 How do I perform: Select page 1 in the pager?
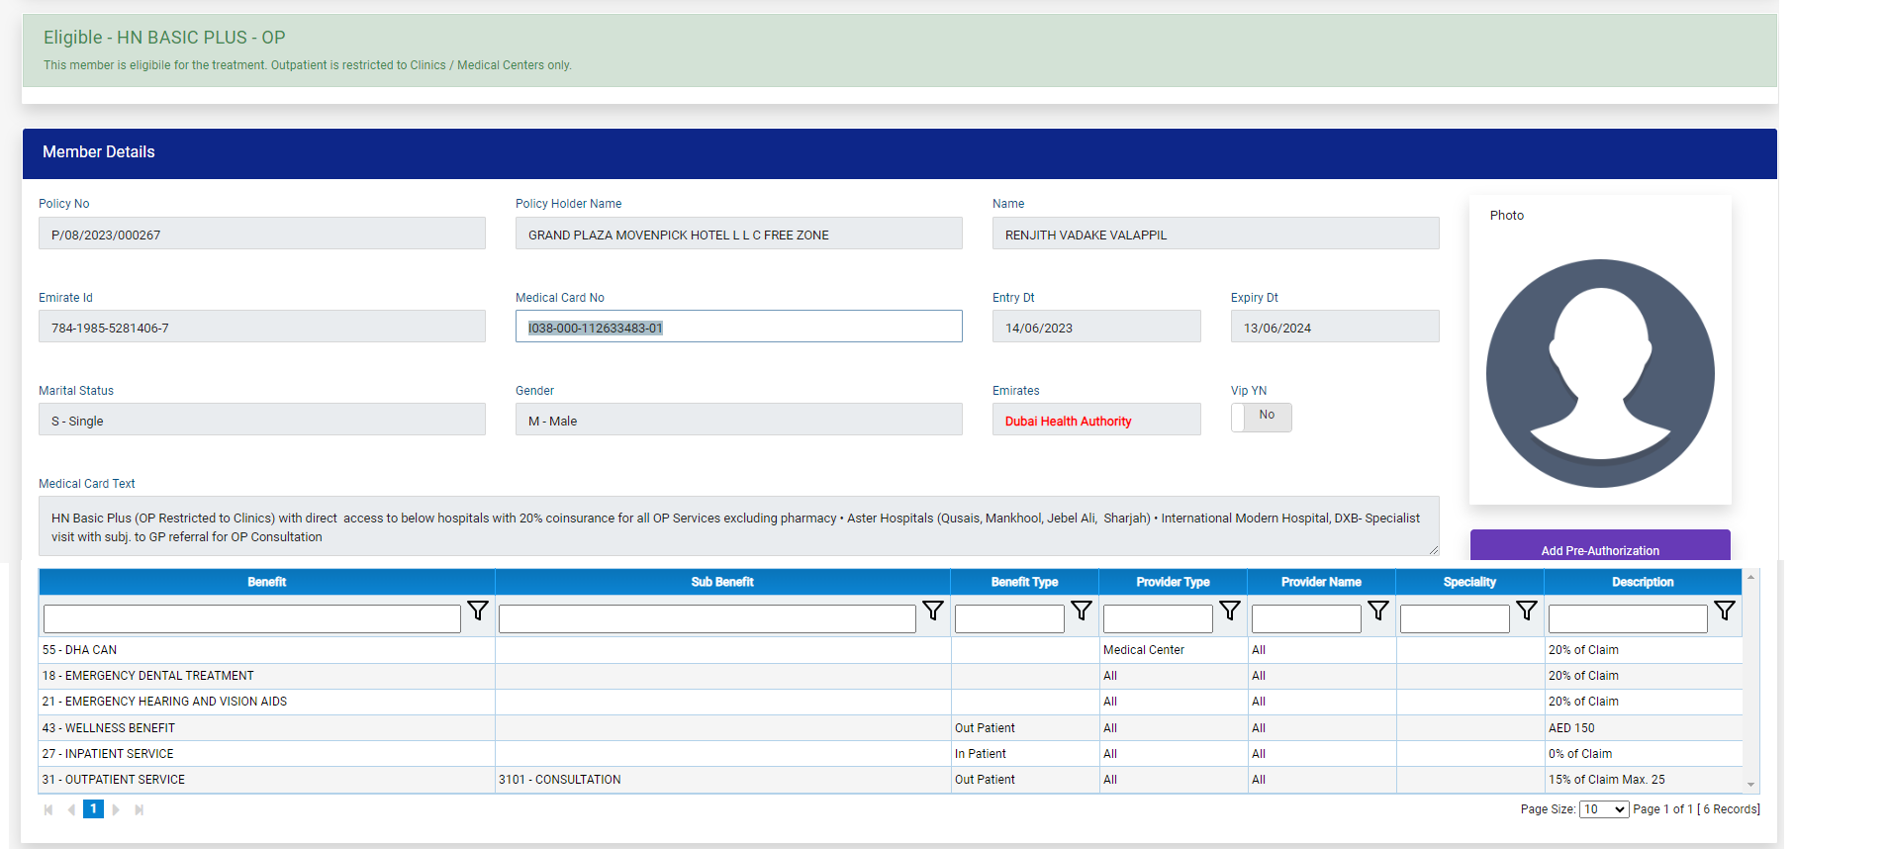pos(93,809)
